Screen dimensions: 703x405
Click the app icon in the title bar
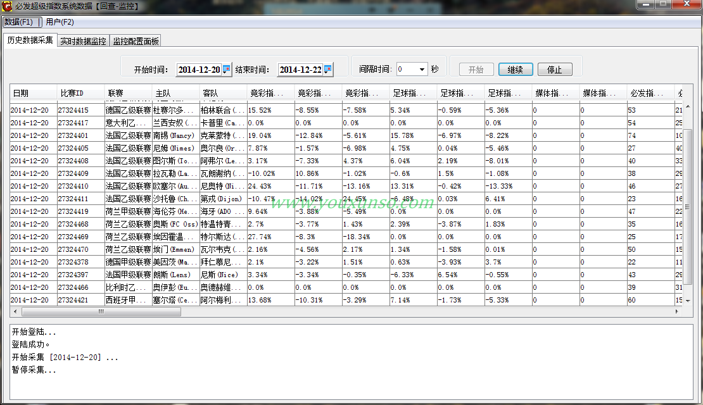tap(7, 6)
